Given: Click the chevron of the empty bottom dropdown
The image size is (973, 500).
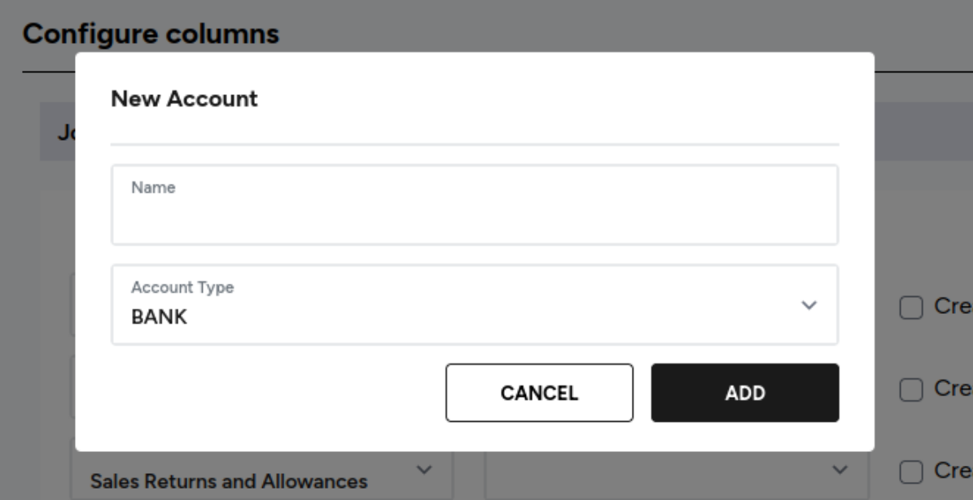Looking at the screenshot, I should 839,470.
